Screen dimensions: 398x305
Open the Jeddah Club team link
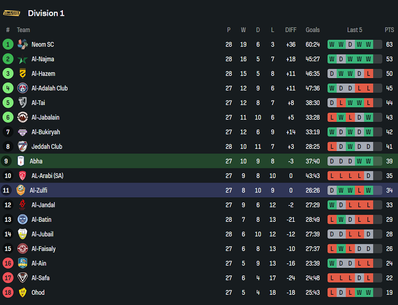click(46, 147)
